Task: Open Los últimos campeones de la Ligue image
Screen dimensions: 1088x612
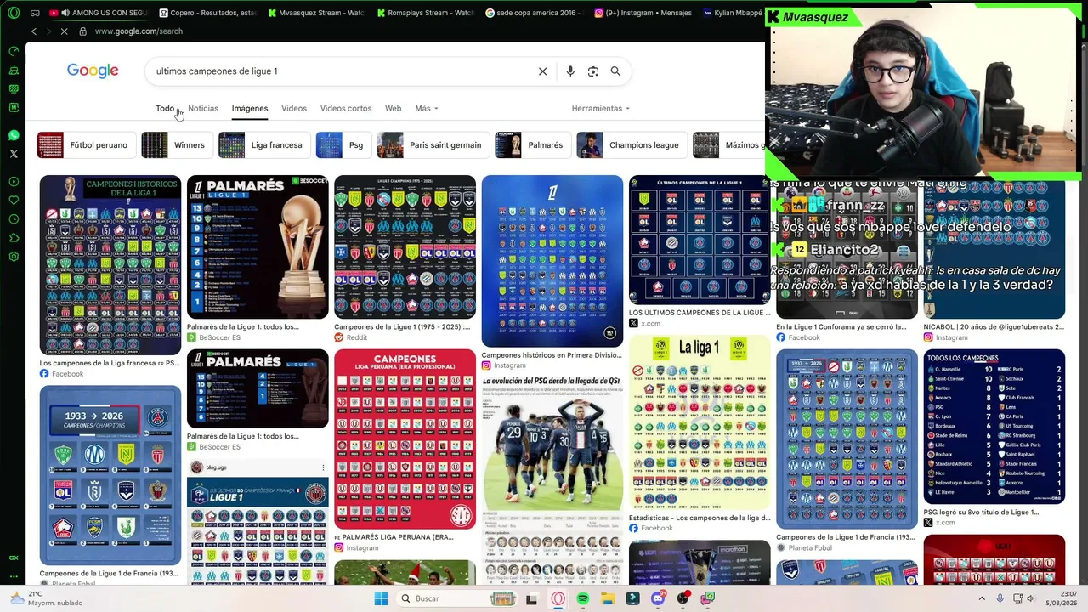Action: click(x=700, y=240)
